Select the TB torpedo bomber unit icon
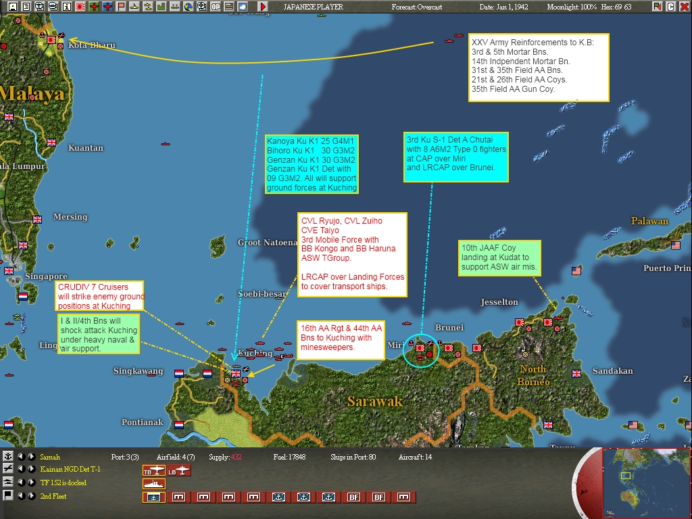This screenshot has width=692, height=519. (154, 471)
